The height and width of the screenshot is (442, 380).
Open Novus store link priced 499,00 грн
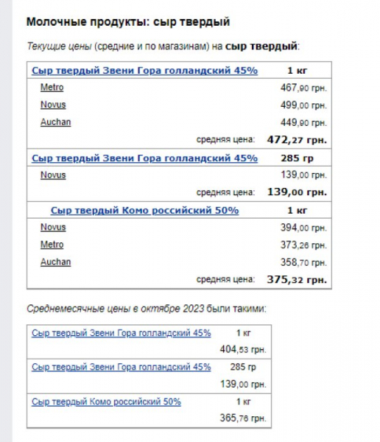tap(53, 105)
